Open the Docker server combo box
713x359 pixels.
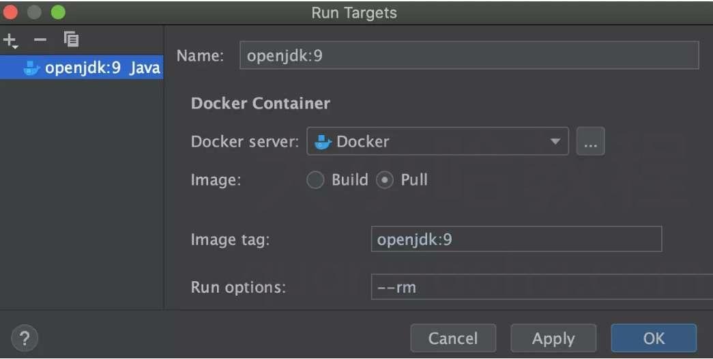437,141
